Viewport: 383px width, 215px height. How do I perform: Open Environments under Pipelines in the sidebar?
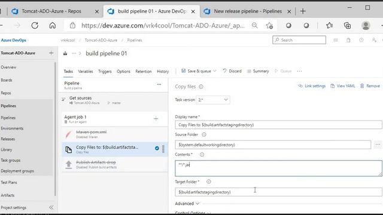point(12,128)
